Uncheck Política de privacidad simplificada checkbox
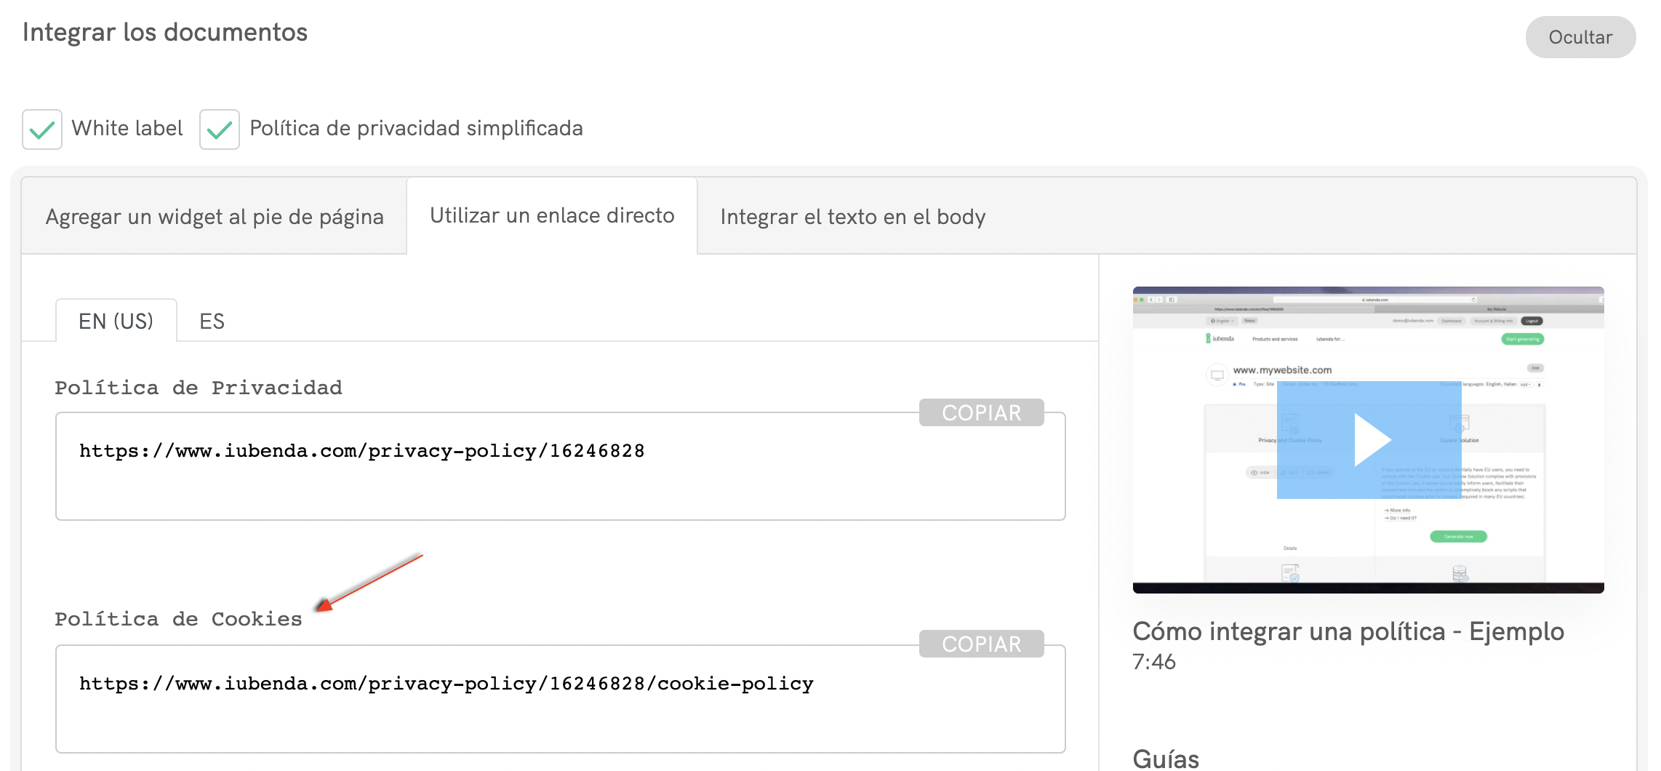The width and height of the screenshot is (1661, 771). point(220,129)
